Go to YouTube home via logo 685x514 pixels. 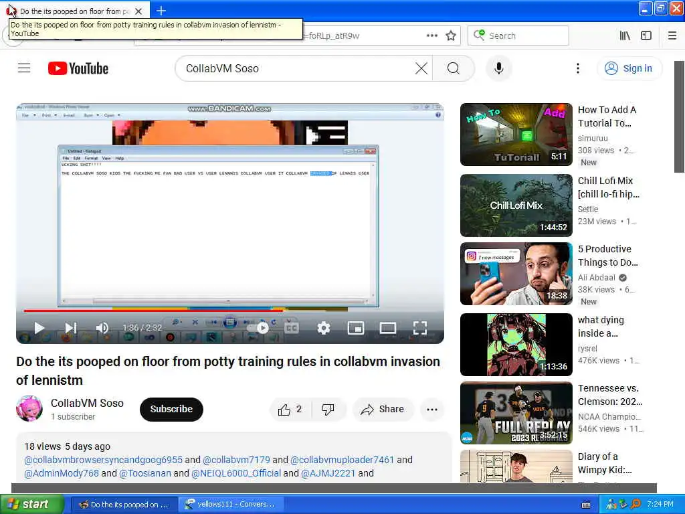point(78,68)
